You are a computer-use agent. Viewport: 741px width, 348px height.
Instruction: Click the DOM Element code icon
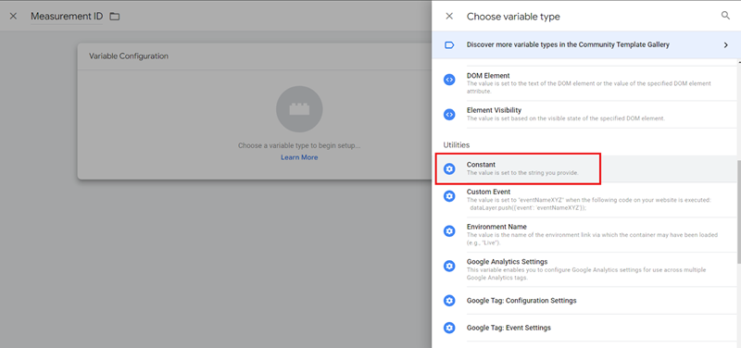pos(449,80)
